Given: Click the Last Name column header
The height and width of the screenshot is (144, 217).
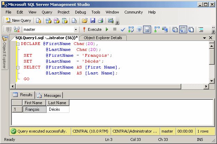Looking at the screenshot, I should [58, 103].
